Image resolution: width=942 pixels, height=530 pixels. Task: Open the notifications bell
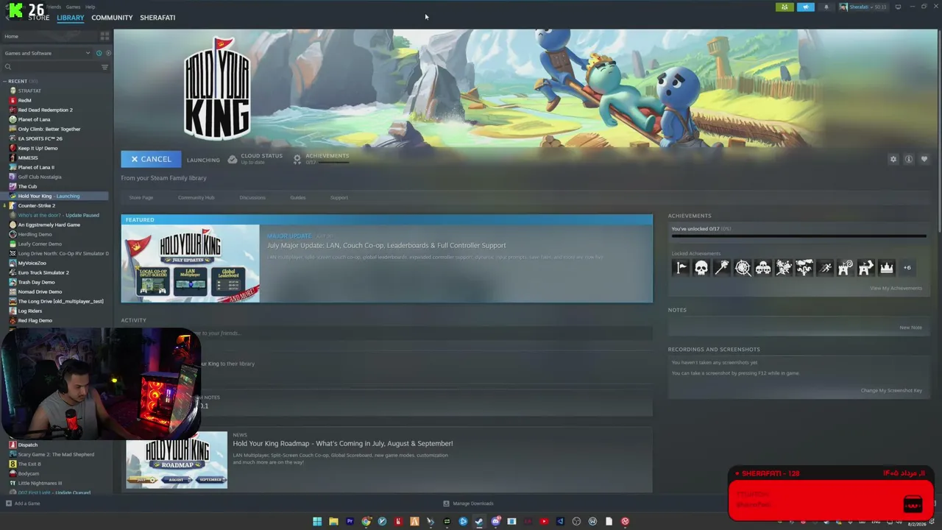826,7
